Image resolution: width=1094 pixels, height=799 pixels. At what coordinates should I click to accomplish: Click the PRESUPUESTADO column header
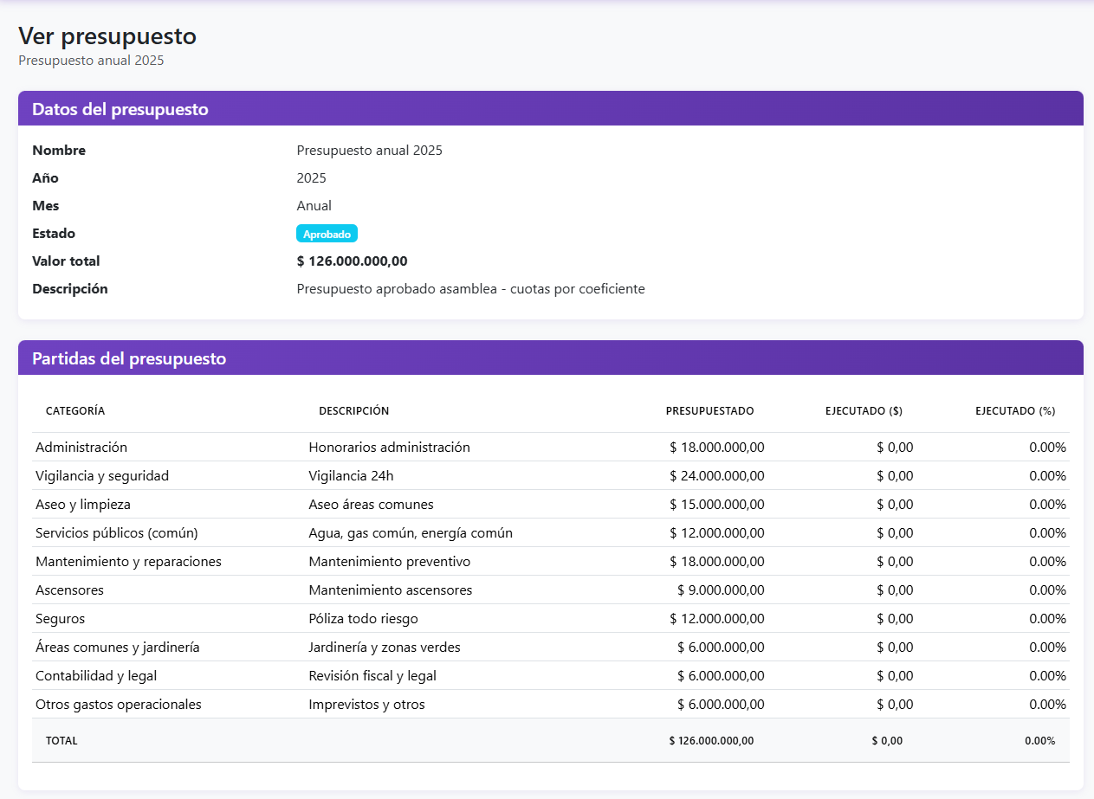tap(709, 411)
